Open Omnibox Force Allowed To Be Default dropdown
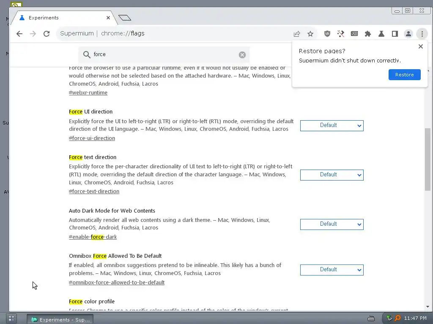 (332, 270)
